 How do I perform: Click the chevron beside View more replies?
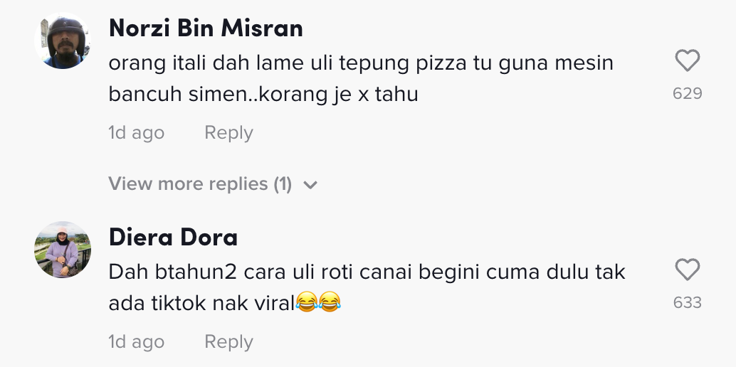click(310, 185)
